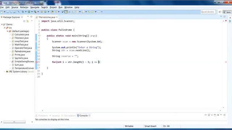This screenshot has height=130, width=232.
Task: Open dropdown next to New Class icon
Action: coord(48,12)
